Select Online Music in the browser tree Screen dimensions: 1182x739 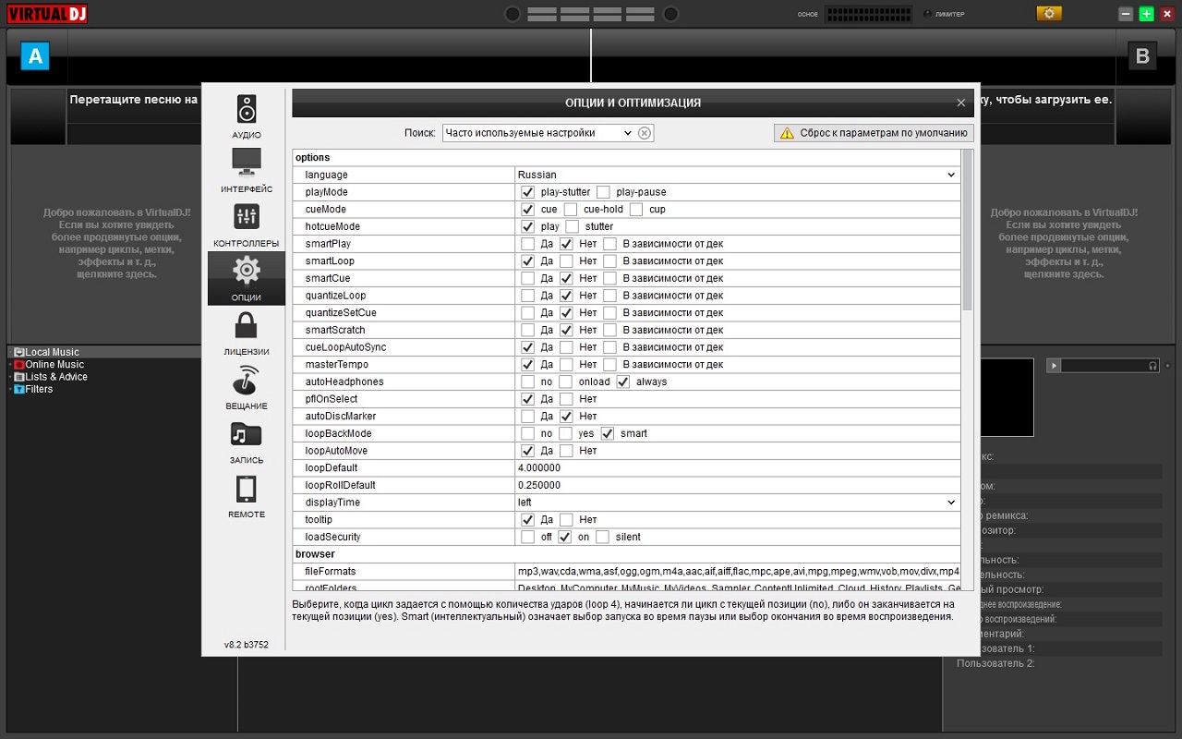point(54,365)
